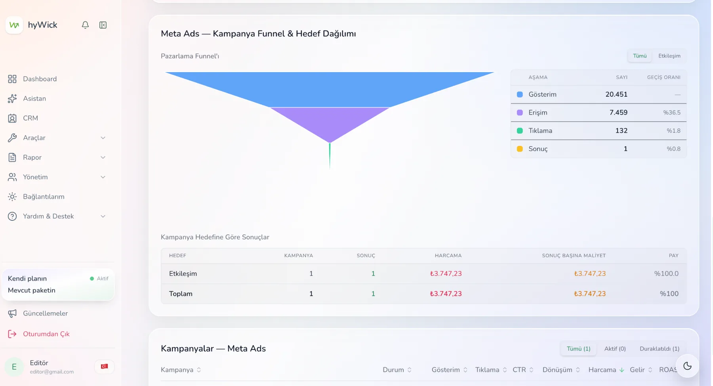This screenshot has height=386, width=713.
Task: Switch language via Turkish flag button
Action: (105, 367)
